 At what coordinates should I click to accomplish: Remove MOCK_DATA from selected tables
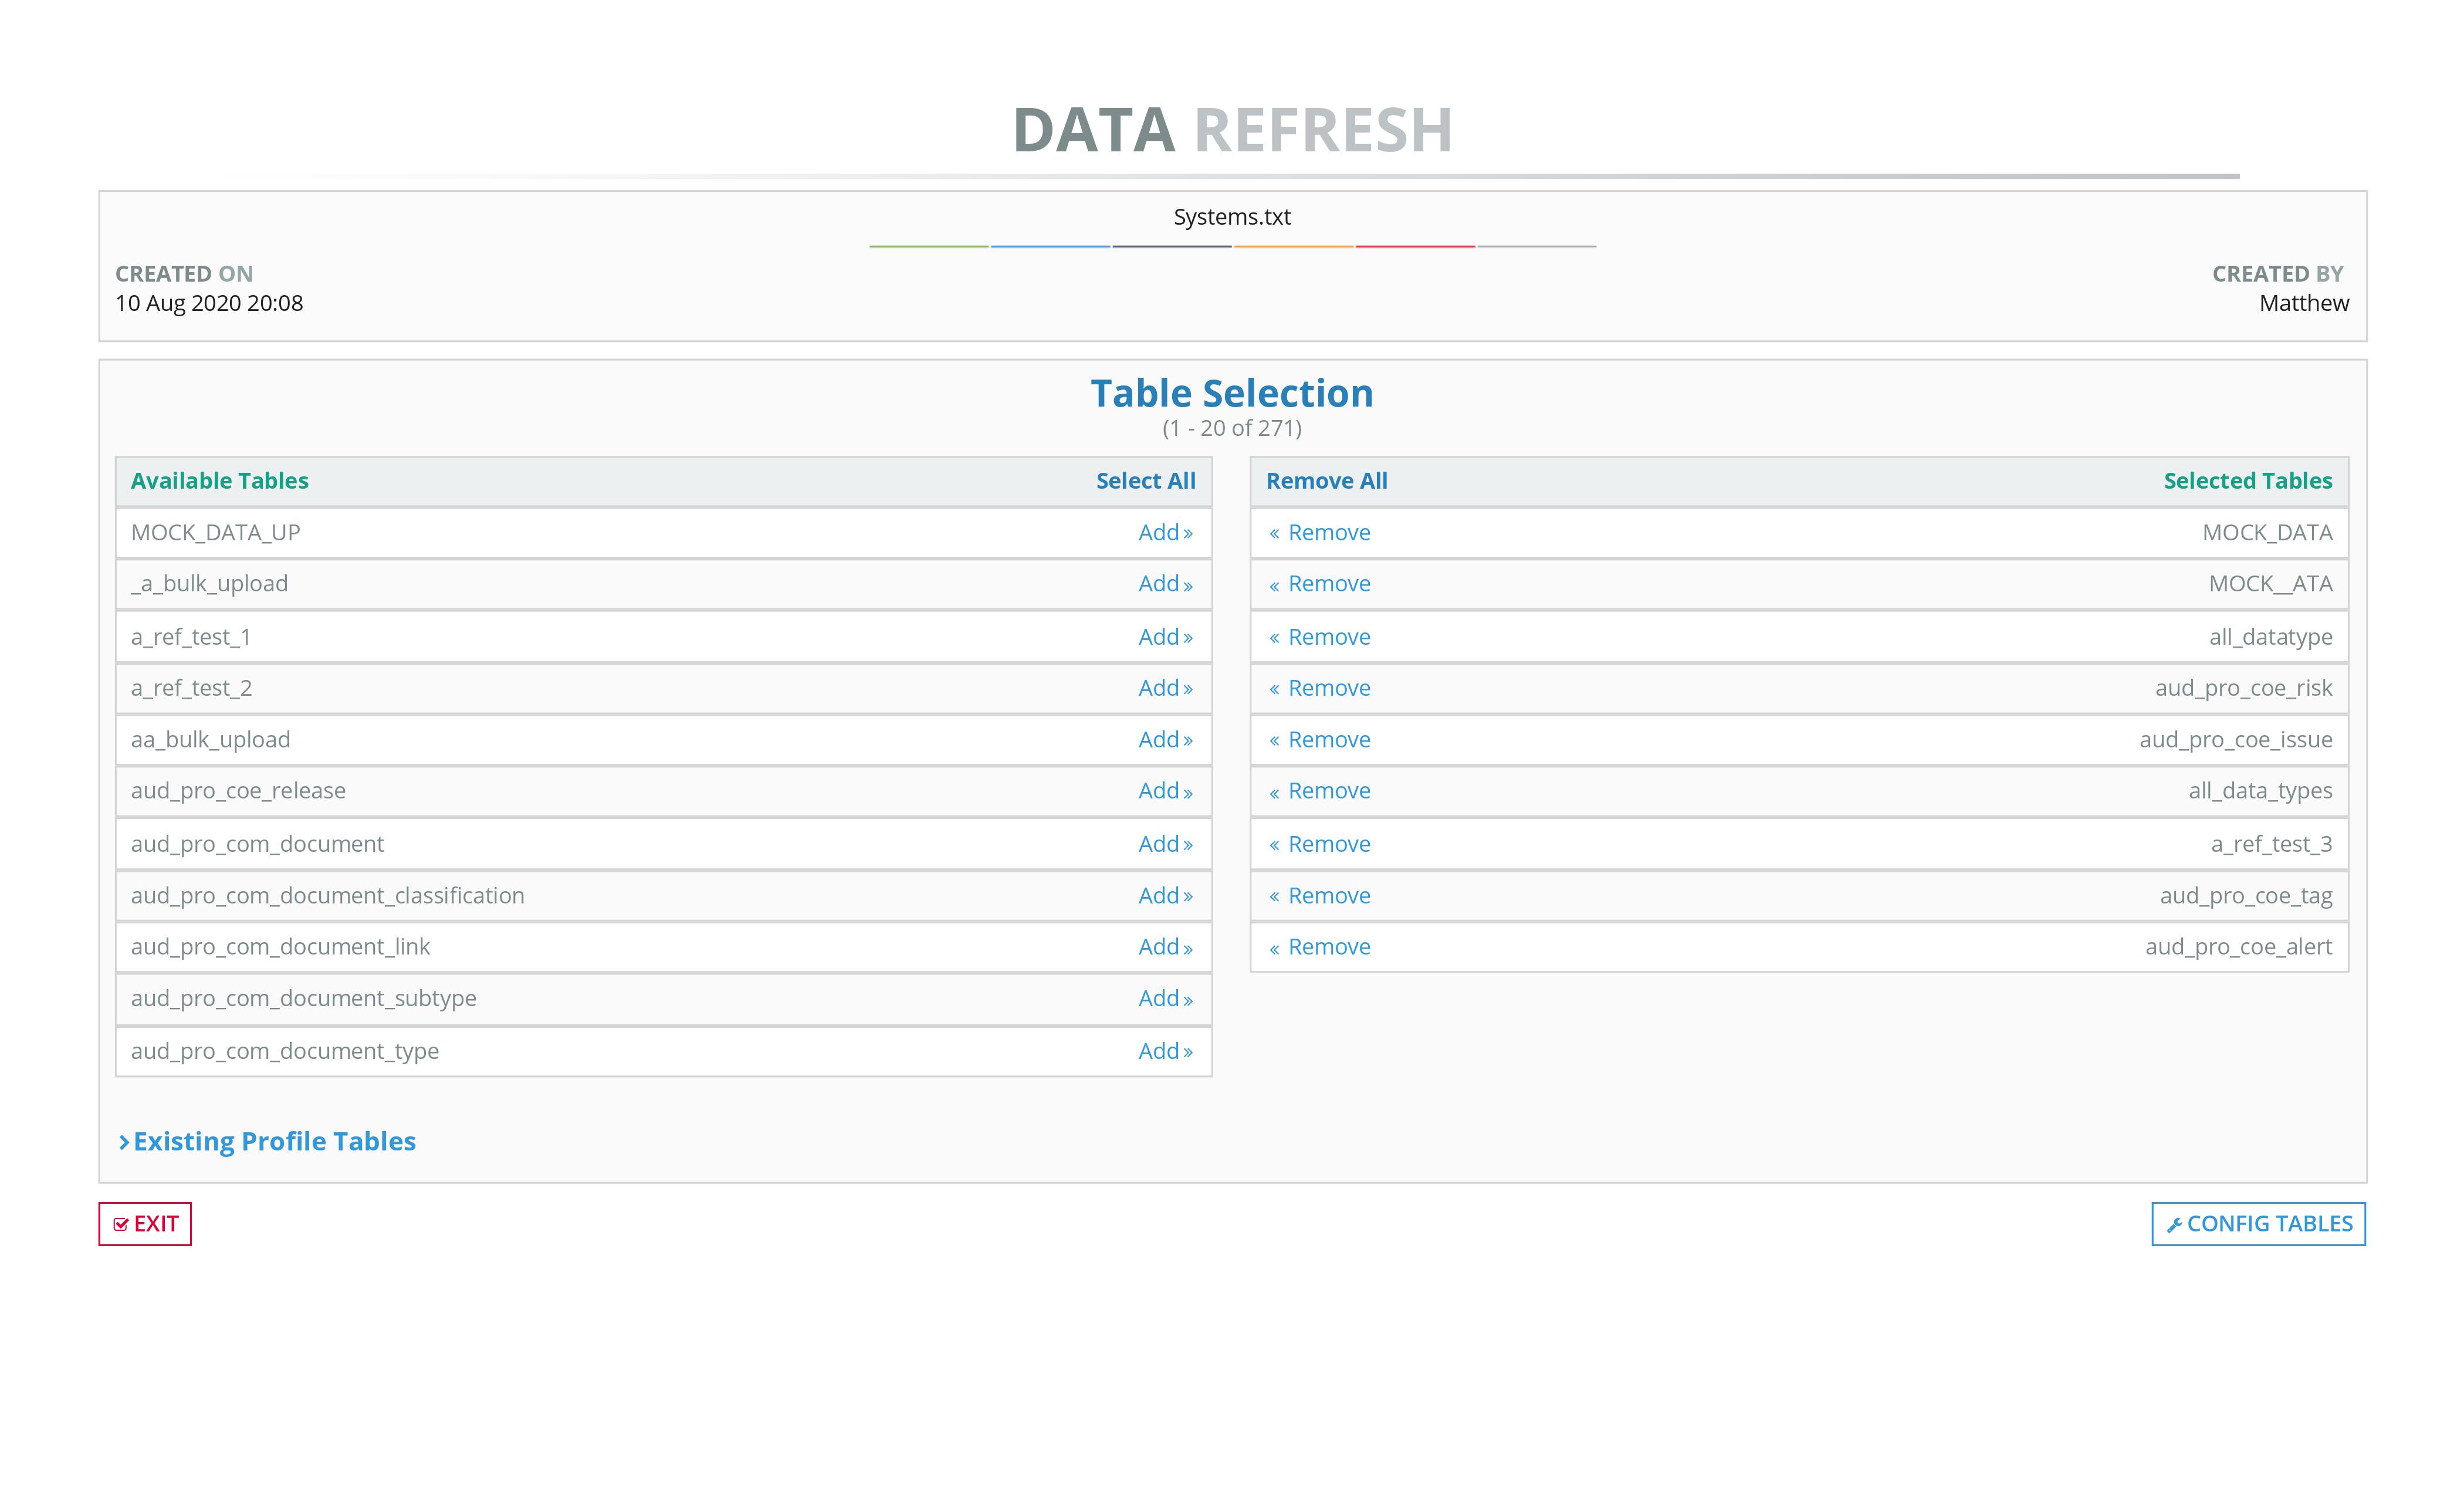coord(1320,533)
